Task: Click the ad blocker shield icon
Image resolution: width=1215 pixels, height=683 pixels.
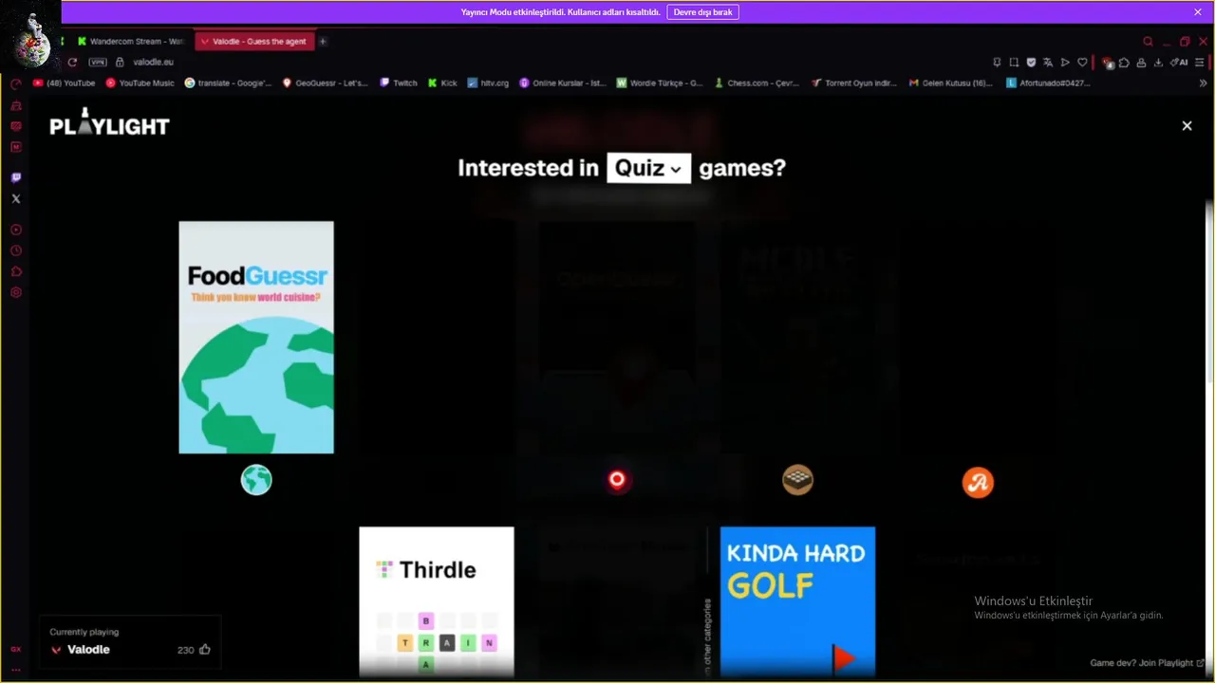Action: pyautogui.click(x=1031, y=63)
